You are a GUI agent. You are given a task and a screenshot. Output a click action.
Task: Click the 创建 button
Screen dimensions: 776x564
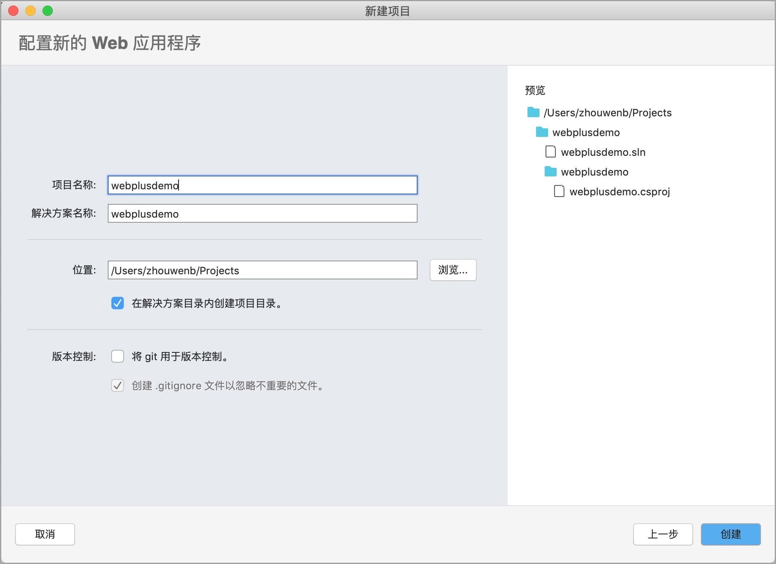tap(731, 534)
